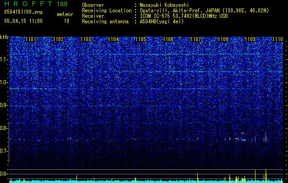The width and height of the screenshot is (288, 183).
Task: Select the observer name Masayuki Kobayashi
Action: 164,5
